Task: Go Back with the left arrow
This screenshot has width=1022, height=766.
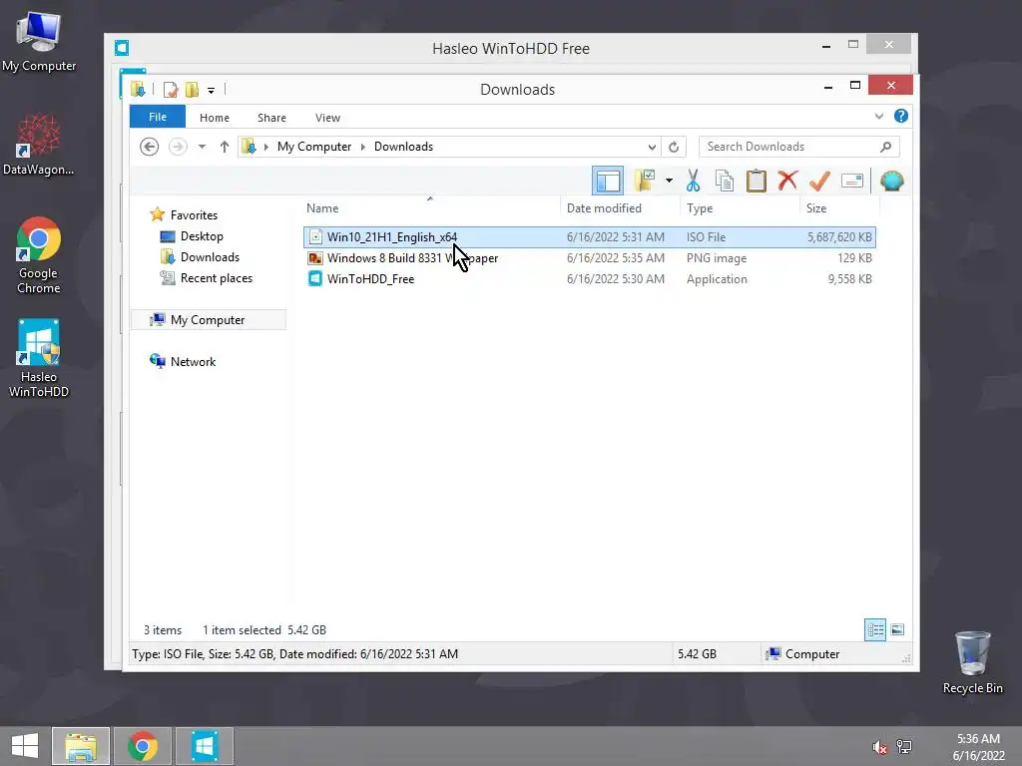Action: pyautogui.click(x=150, y=147)
